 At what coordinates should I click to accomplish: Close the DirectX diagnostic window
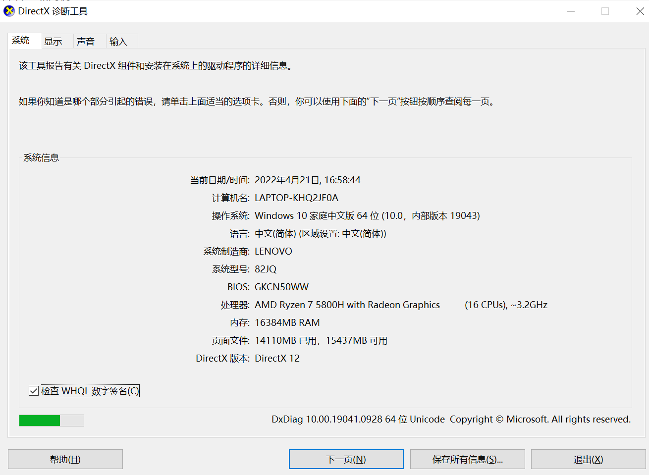[x=640, y=11]
